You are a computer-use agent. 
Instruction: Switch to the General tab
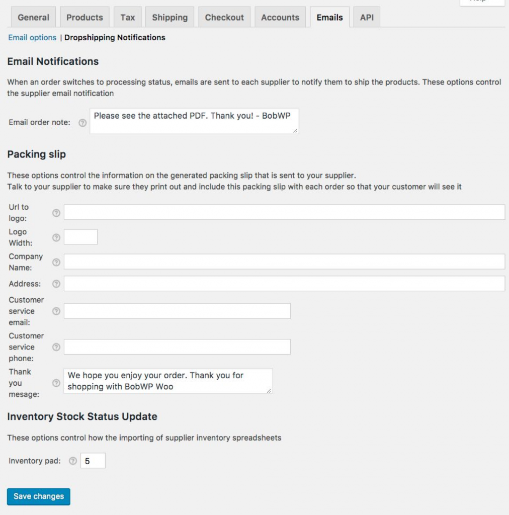[x=33, y=17]
